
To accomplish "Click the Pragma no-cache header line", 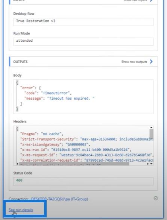I will 42,134.
